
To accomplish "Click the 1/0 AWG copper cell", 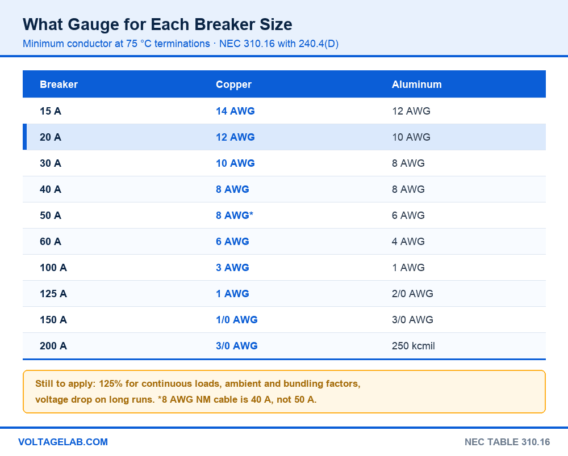I will pyautogui.click(x=237, y=320).
